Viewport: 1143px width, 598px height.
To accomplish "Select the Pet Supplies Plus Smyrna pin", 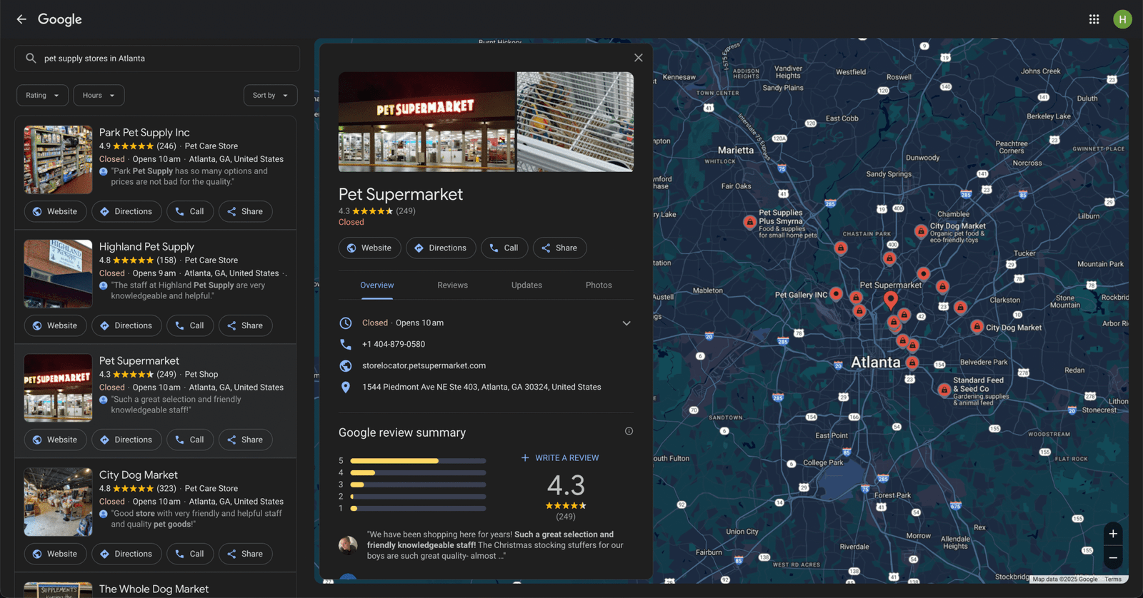I will (749, 222).
